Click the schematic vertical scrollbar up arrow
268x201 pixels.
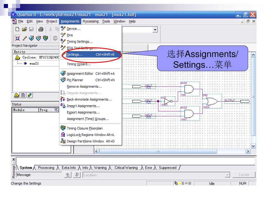tap(253, 55)
